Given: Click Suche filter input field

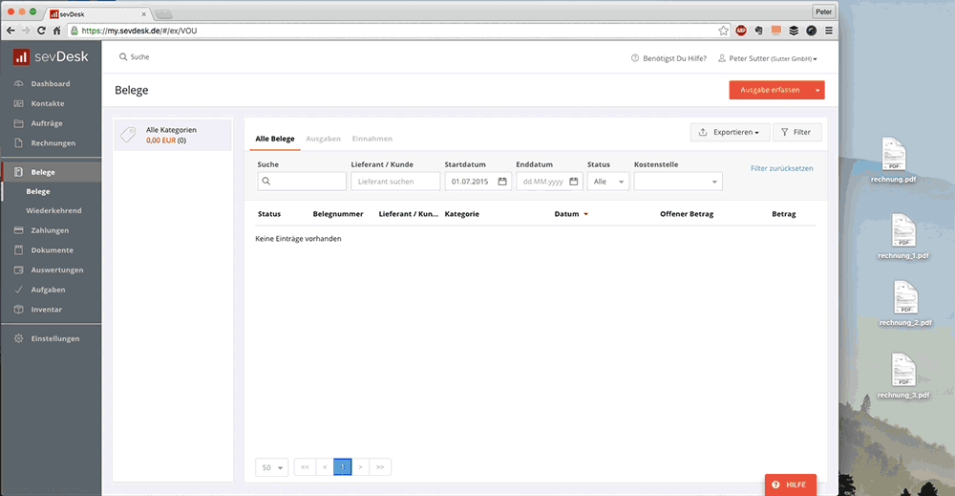Looking at the screenshot, I should (x=302, y=182).
